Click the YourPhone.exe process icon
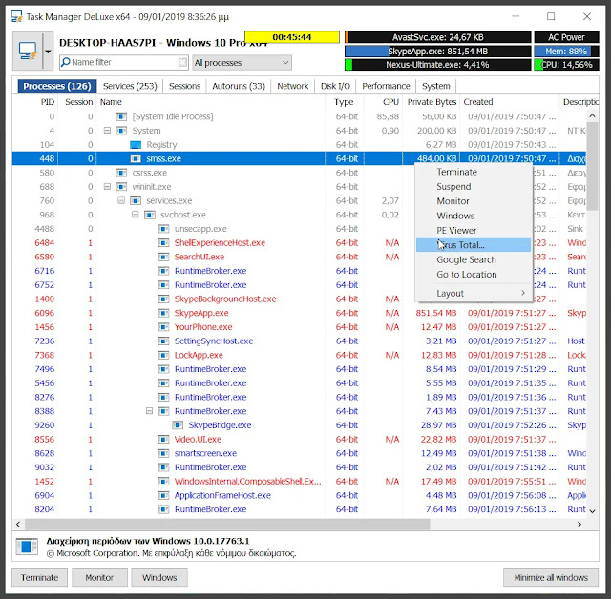This screenshot has width=611, height=599. (x=163, y=327)
